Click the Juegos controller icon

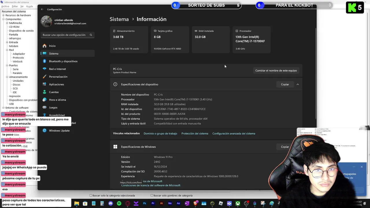pyautogui.click(x=44, y=107)
